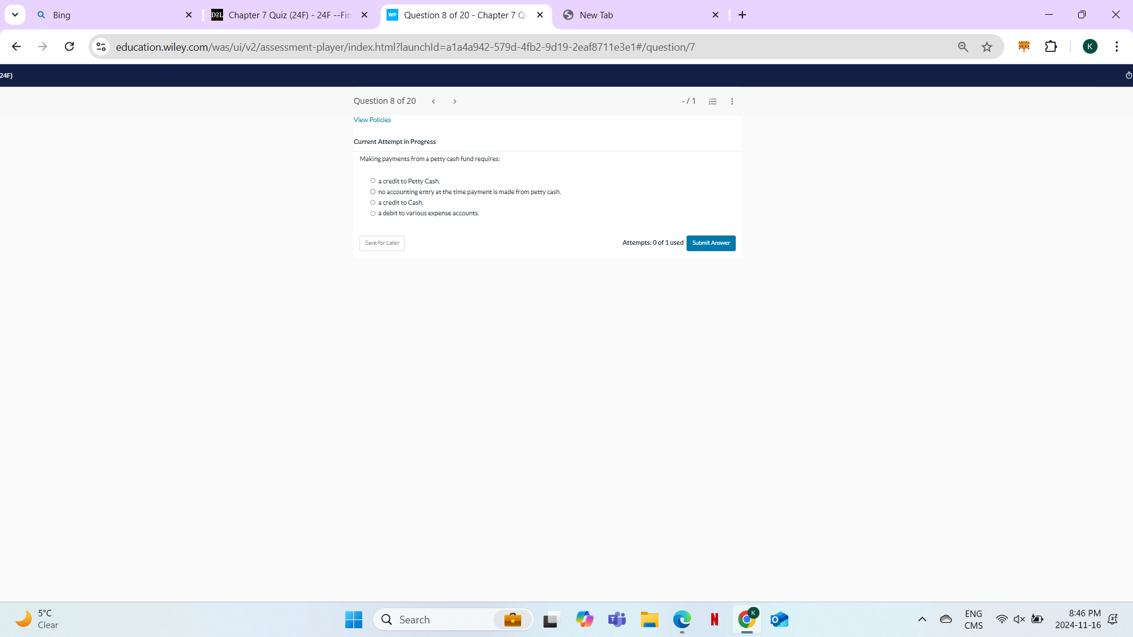Open the browser tab search chevron
Screen dimensions: 1133x637
point(15,15)
